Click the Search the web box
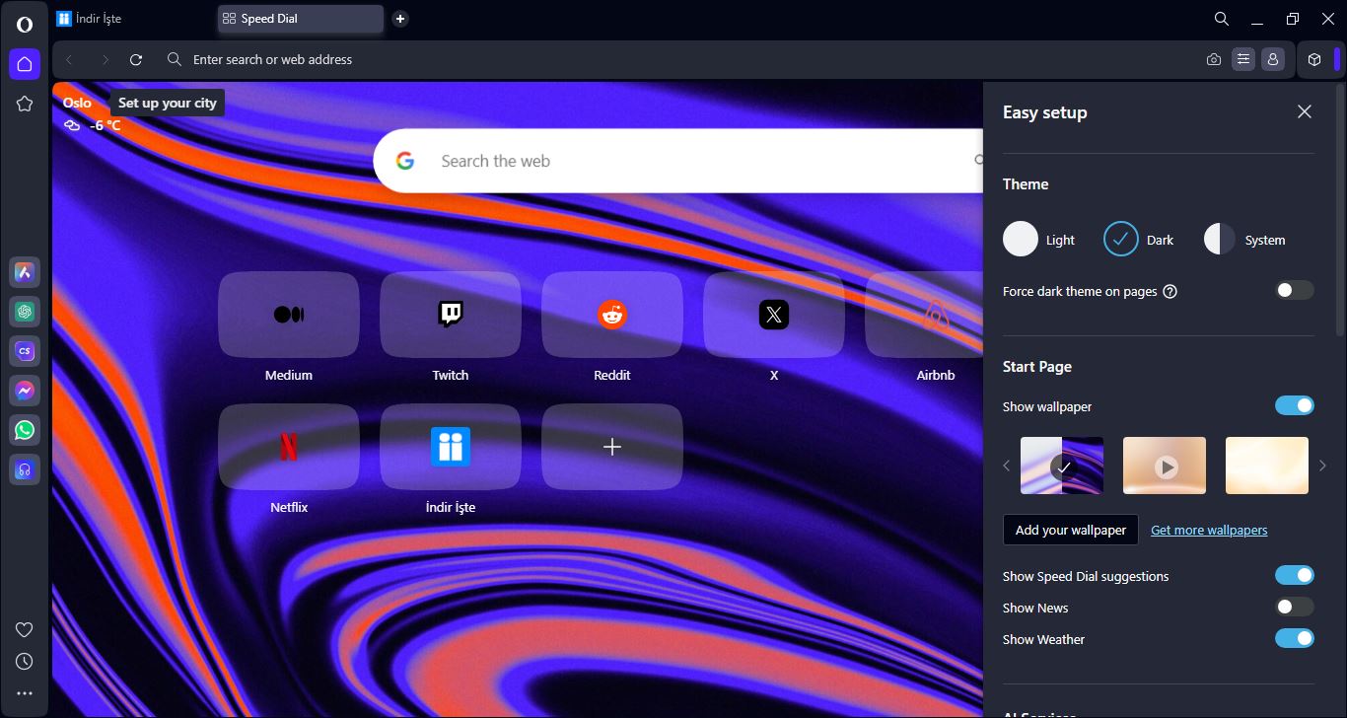1347x718 pixels. tap(678, 161)
